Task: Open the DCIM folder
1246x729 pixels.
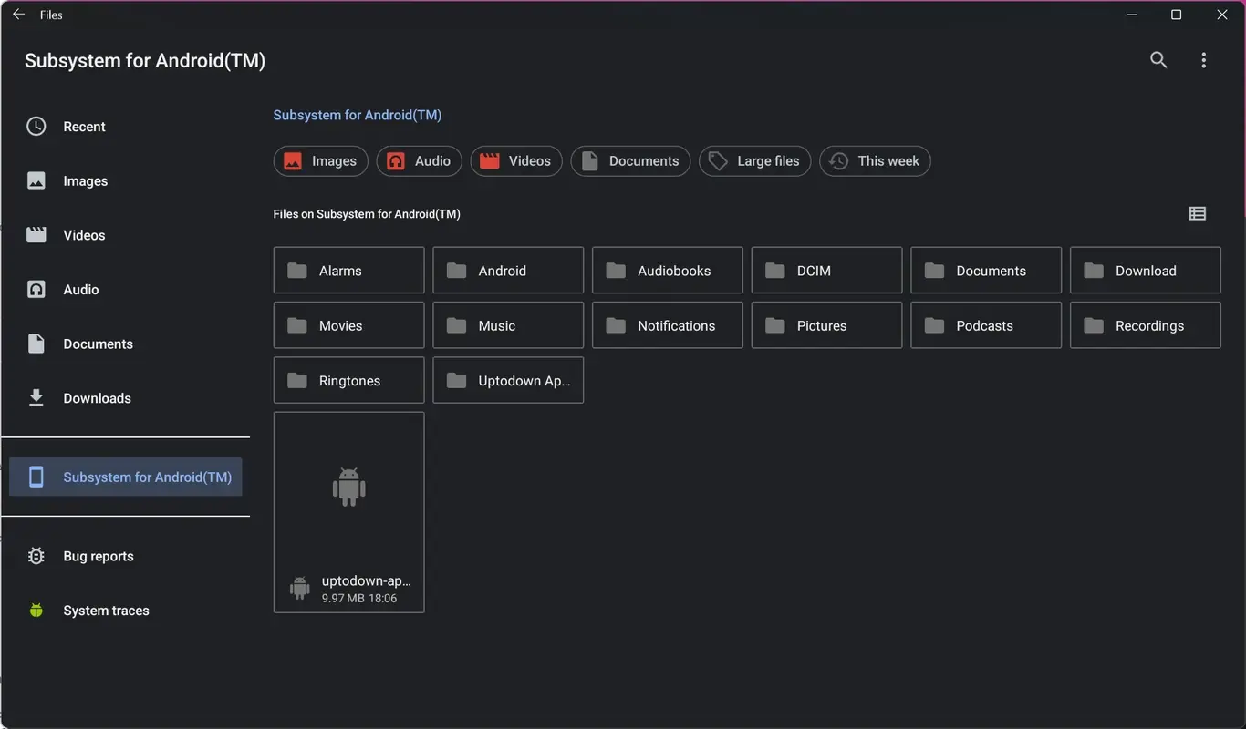Action: (x=825, y=270)
